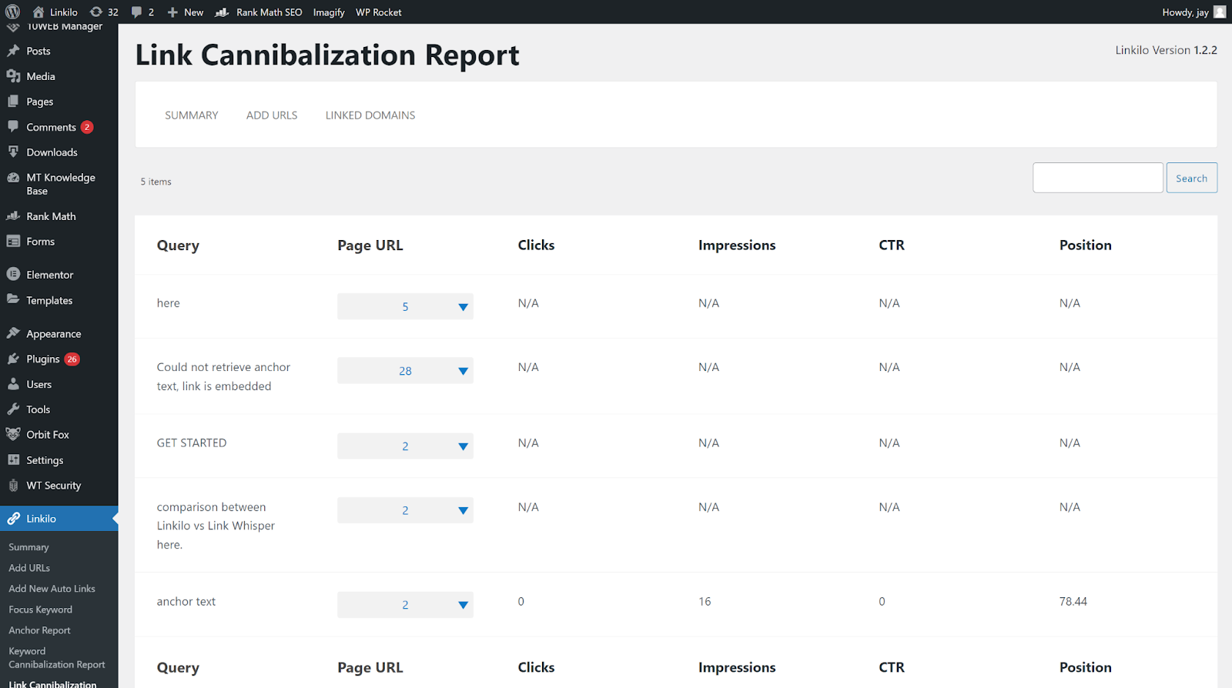Click the Rank Math sidebar icon
This screenshot has height=688, width=1232.
point(13,216)
